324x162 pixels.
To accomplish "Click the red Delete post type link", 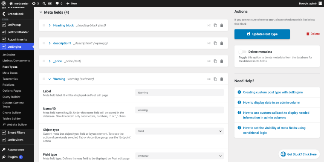I will coord(313,34).
